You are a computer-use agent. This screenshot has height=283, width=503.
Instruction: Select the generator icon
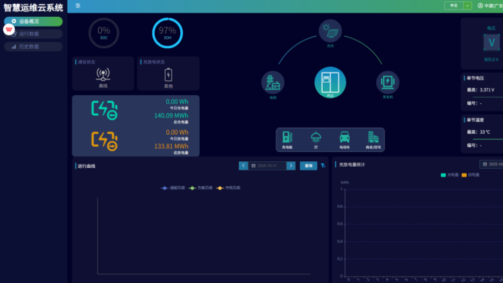point(388,82)
